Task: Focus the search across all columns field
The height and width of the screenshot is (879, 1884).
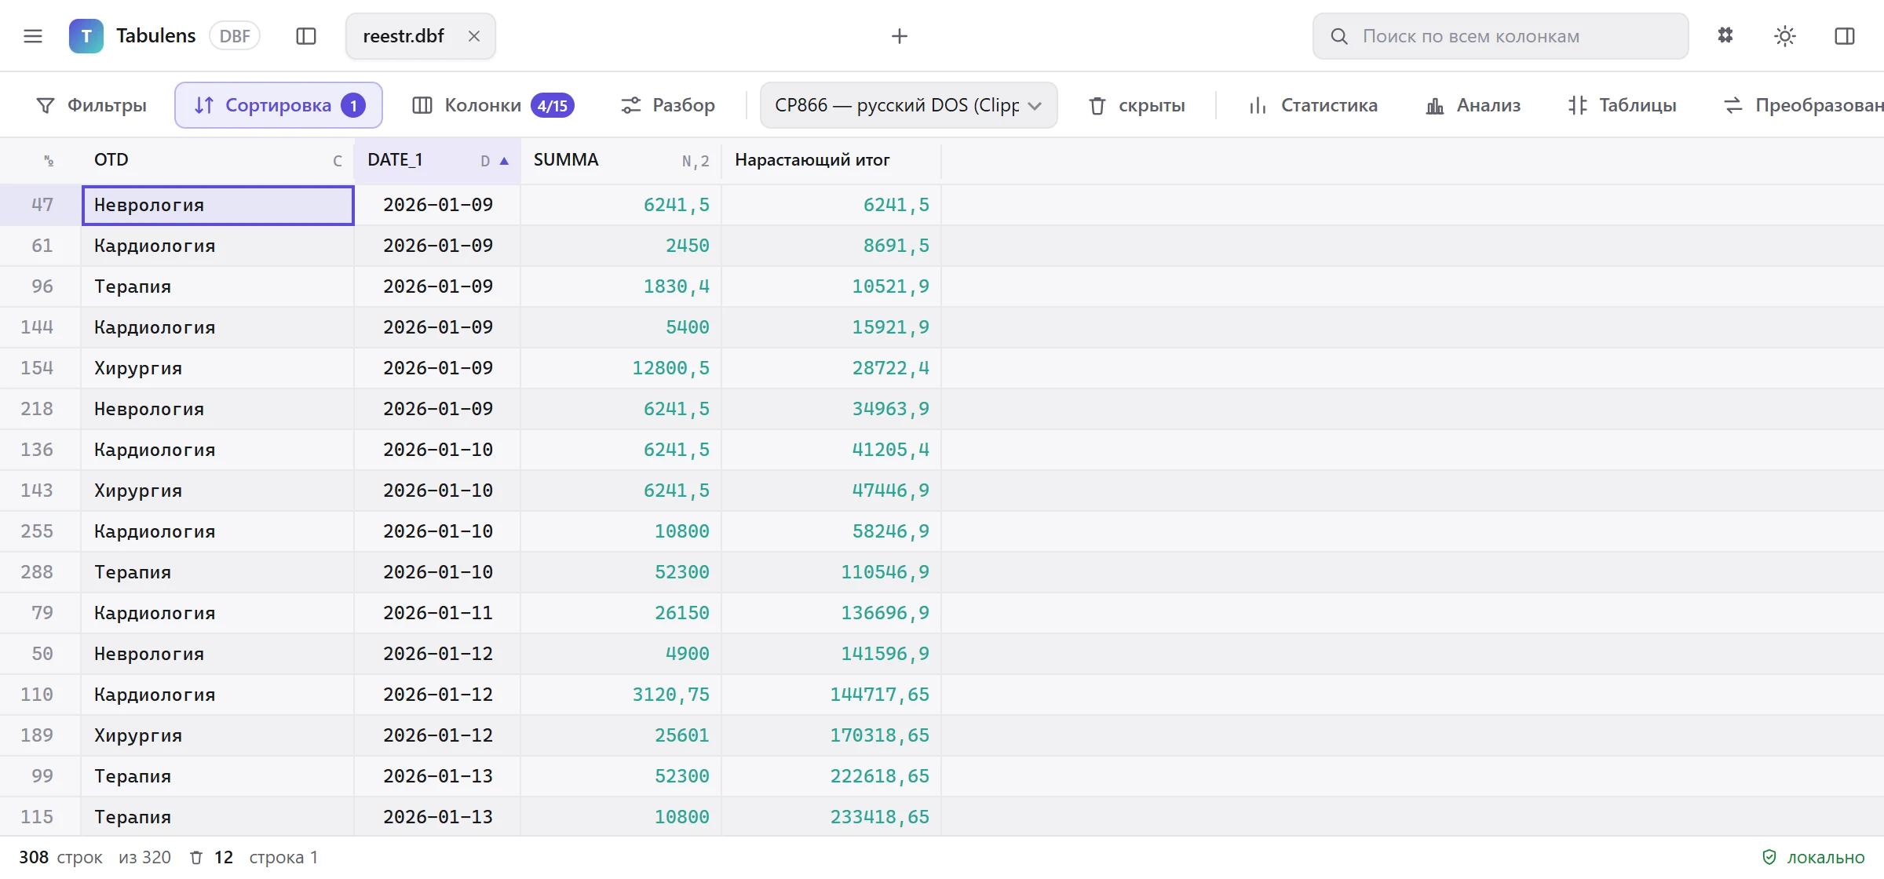Action: pyautogui.click(x=1501, y=36)
